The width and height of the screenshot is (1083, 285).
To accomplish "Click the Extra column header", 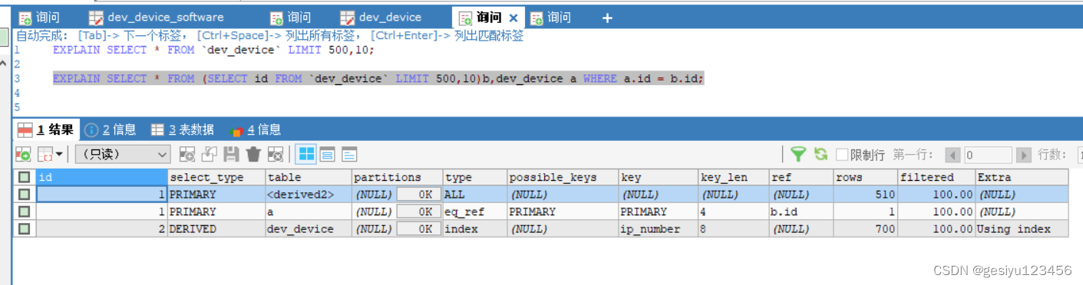I will coord(1021,177).
